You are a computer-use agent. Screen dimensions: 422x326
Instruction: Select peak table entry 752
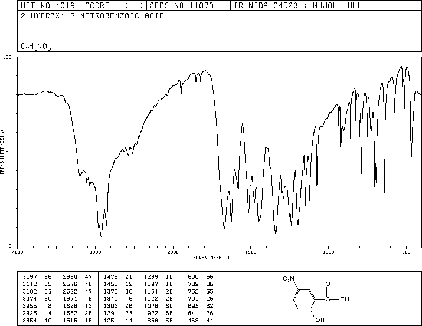(x=193, y=292)
